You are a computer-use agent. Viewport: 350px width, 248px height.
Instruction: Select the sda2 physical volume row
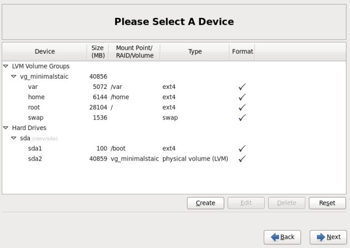click(x=174, y=159)
